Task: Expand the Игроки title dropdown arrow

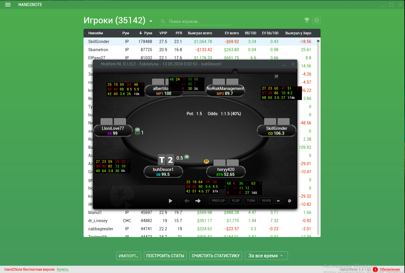Action: point(151,21)
